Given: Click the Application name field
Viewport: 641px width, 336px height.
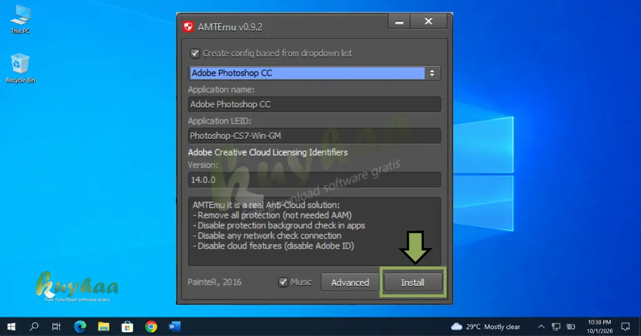Looking at the screenshot, I should click(x=314, y=104).
